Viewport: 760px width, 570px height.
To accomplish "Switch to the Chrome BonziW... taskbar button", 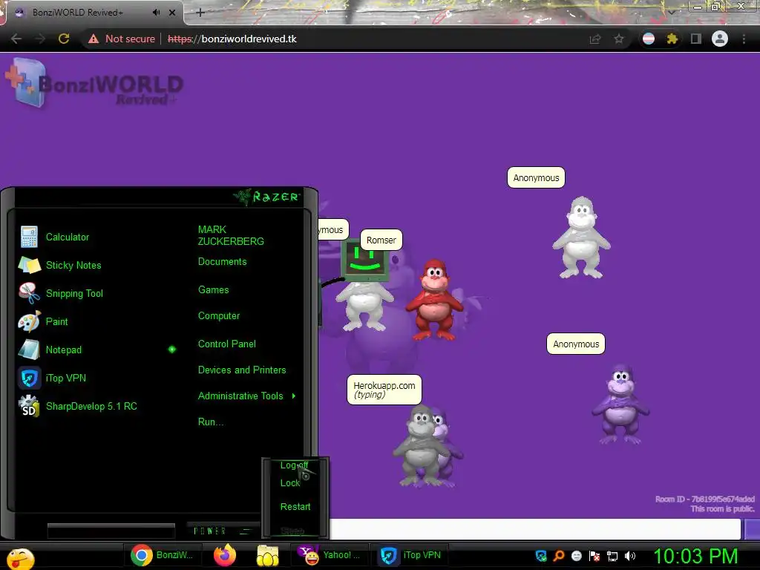I will click(163, 555).
